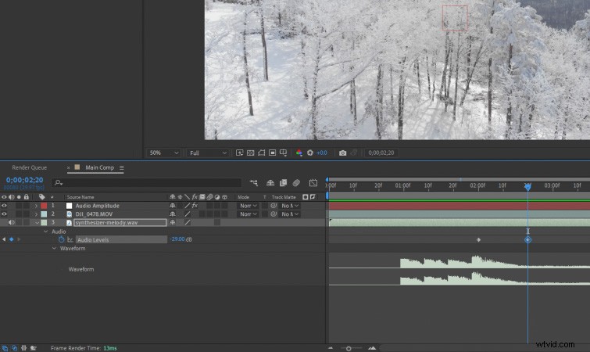590x352 pixels.
Task: Click the Source Name column header
Action: (x=80, y=197)
